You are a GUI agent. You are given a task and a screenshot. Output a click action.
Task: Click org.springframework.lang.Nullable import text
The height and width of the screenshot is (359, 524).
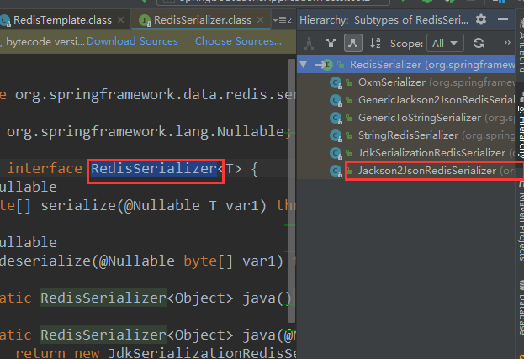point(146,132)
